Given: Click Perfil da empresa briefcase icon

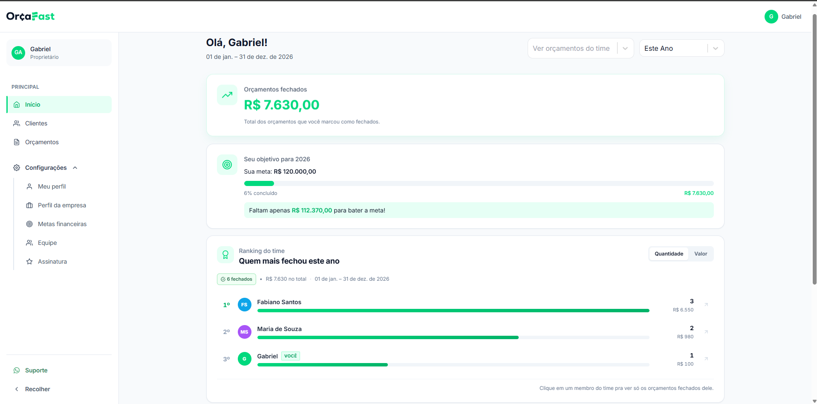Looking at the screenshot, I should pos(29,205).
